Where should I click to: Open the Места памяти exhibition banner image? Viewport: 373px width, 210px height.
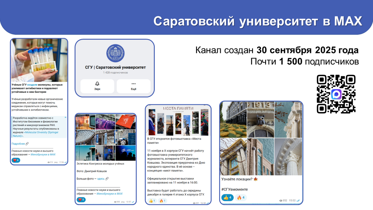(178, 121)
